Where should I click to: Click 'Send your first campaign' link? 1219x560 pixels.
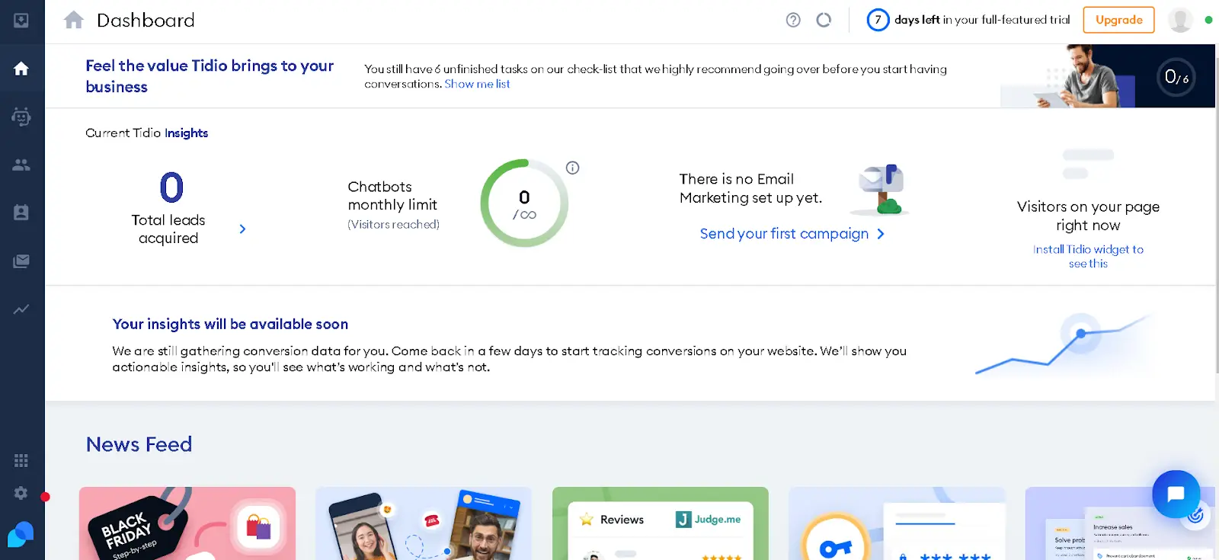784,234
